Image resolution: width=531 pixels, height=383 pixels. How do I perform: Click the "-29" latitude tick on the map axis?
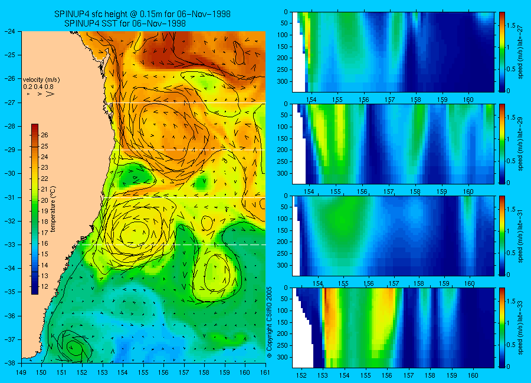click(x=10, y=150)
